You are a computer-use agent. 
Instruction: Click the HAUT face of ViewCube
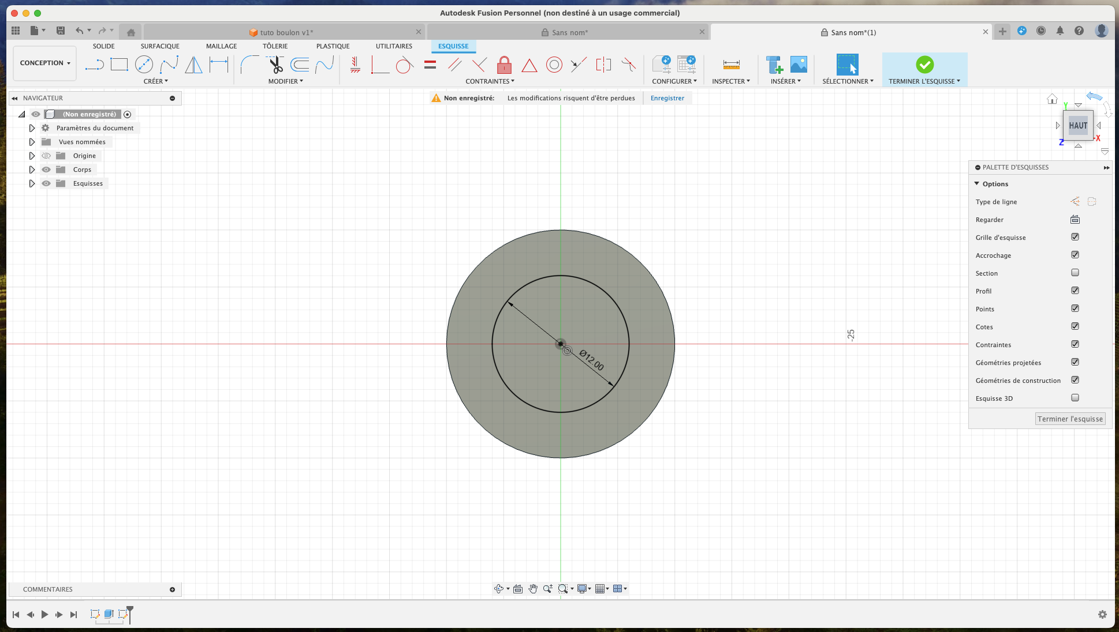click(x=1077, y=125)
